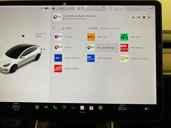Select the P7 Klem station logo

tap(58, 37)
